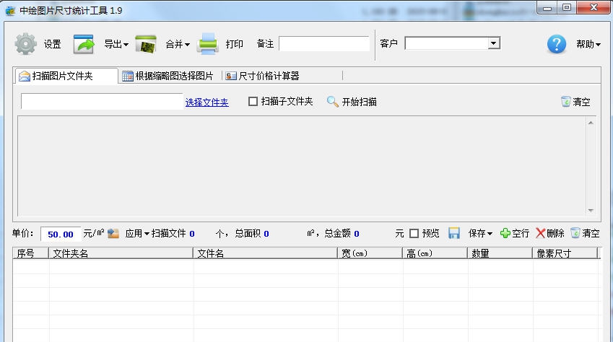Click the recycle bin icon beside the results toolbar

point(575,233)
